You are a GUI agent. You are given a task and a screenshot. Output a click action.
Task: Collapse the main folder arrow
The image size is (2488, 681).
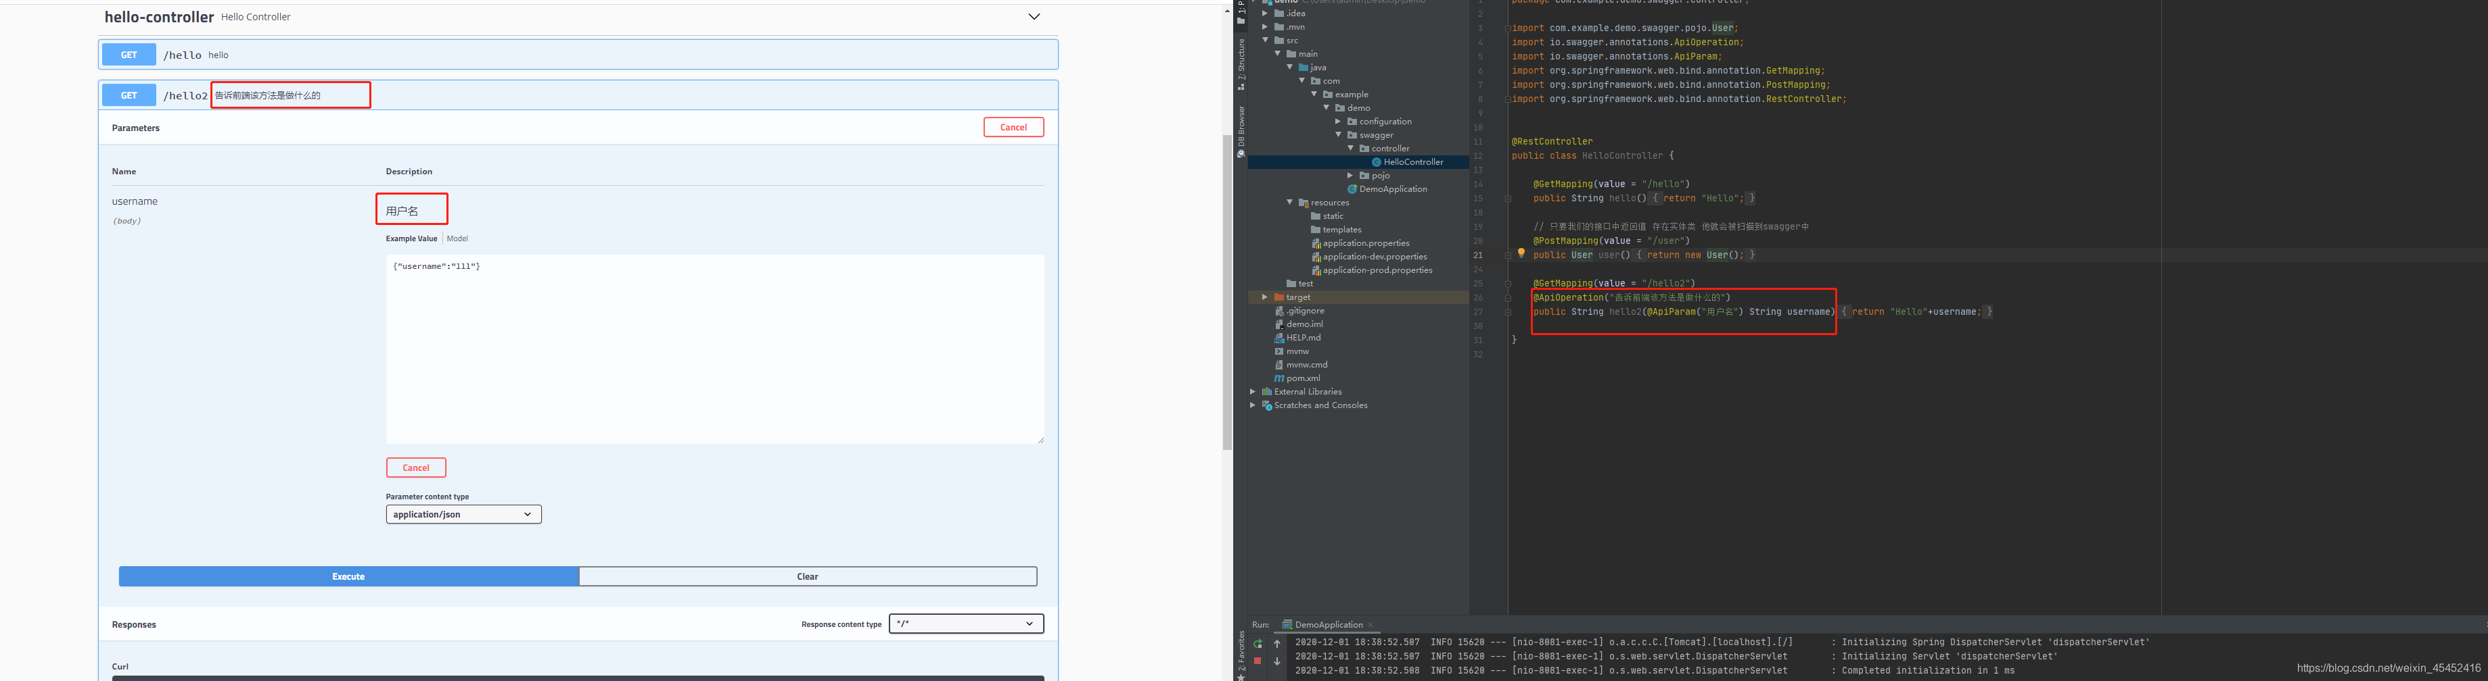[1277, 54]
